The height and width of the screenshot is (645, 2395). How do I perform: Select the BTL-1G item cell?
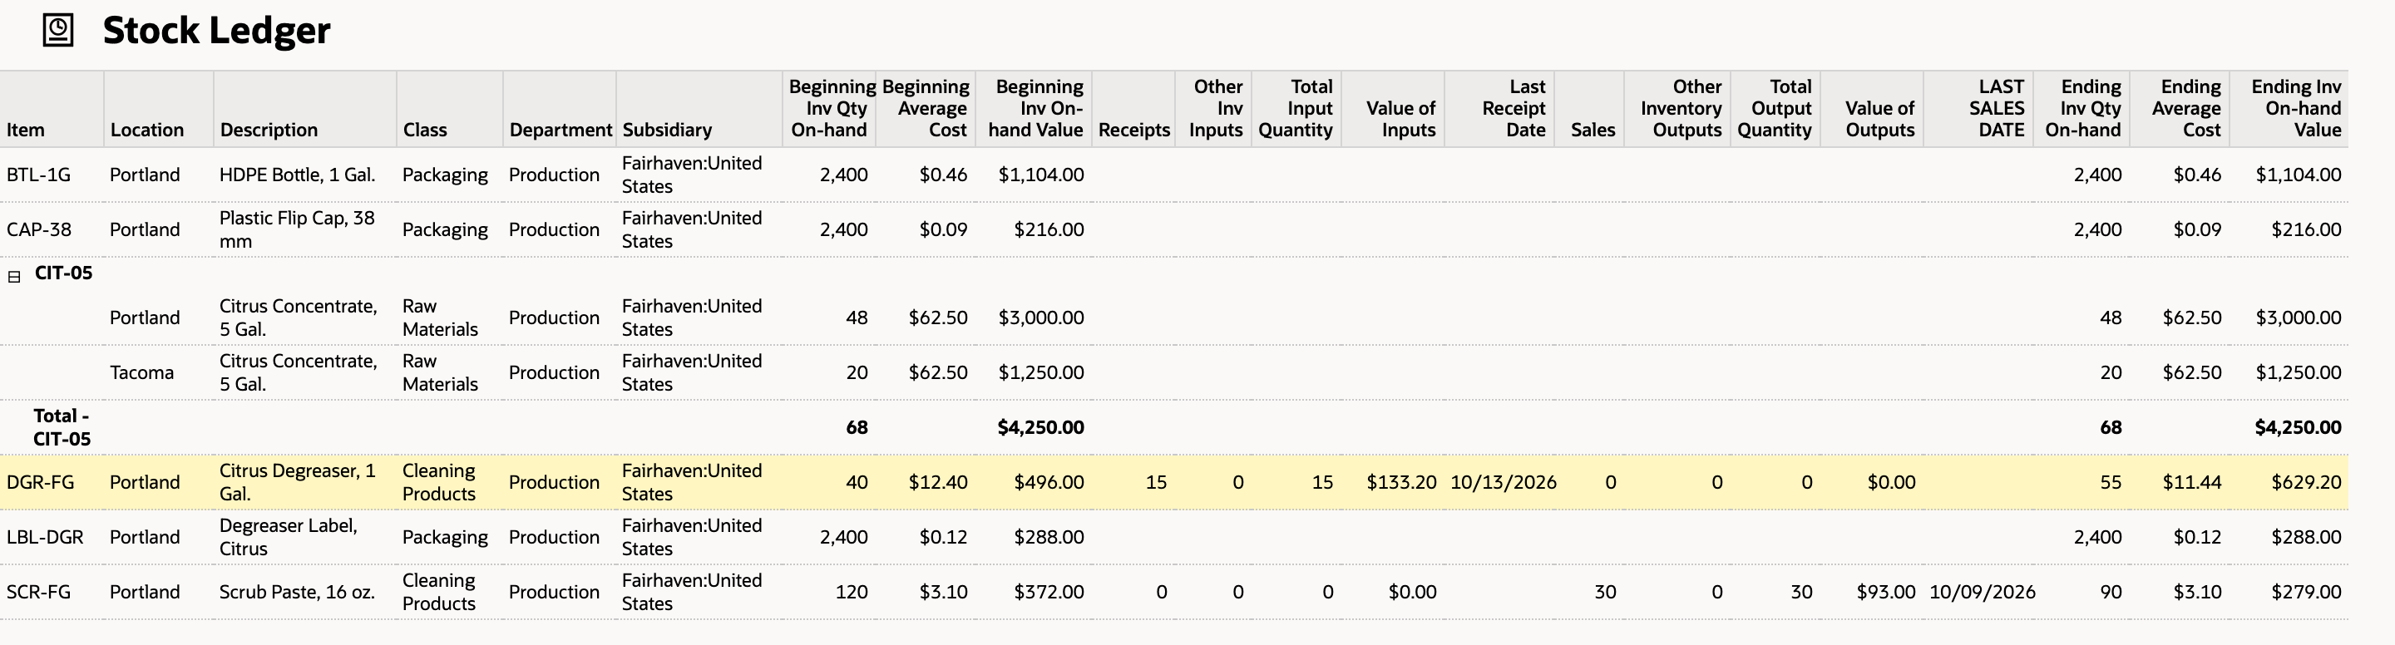click(x=38, y=175)
